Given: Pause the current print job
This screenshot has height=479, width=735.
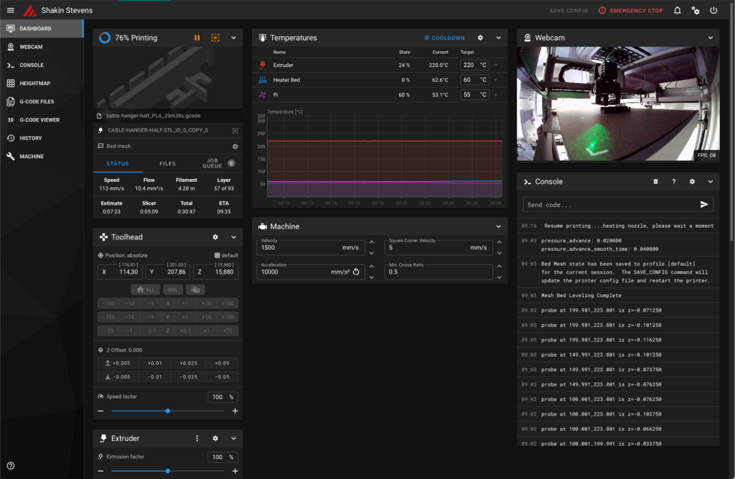Looking at the screenshot, I should click(197, 38).
